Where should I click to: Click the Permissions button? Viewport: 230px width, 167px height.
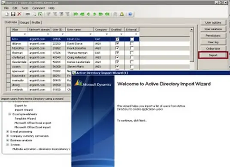[x=213, y=36]
